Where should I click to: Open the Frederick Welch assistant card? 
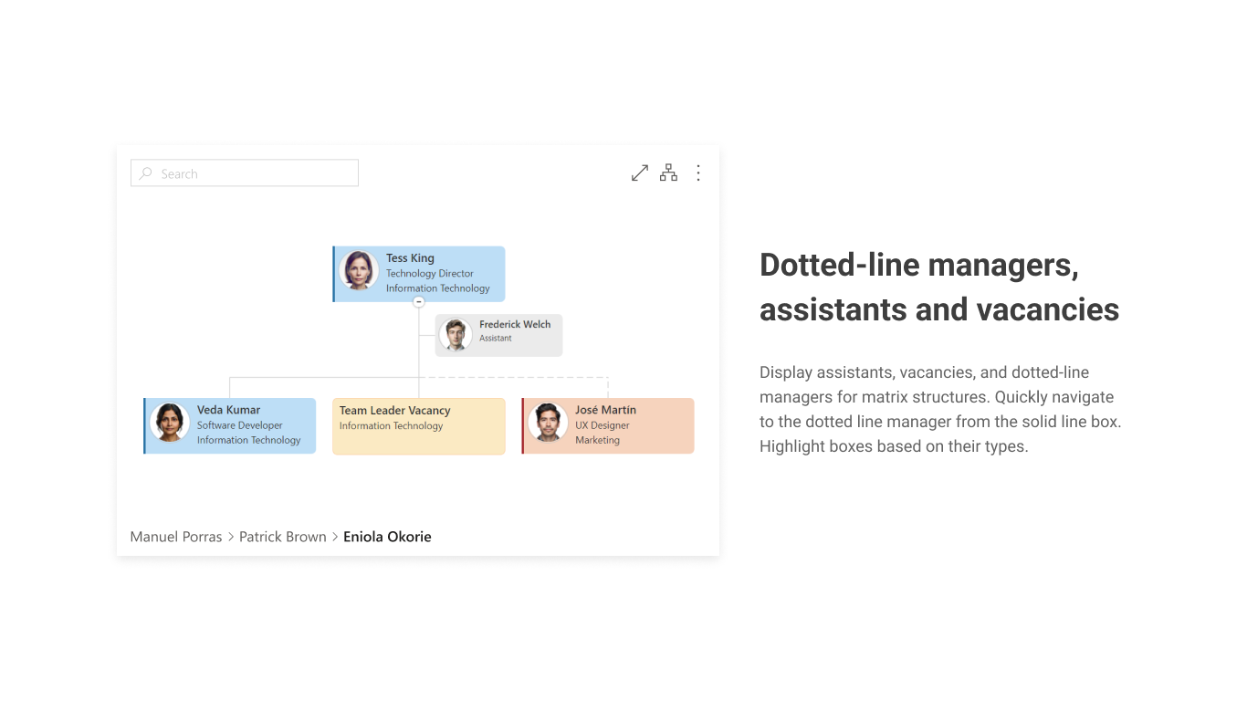[x=498, y=334]
